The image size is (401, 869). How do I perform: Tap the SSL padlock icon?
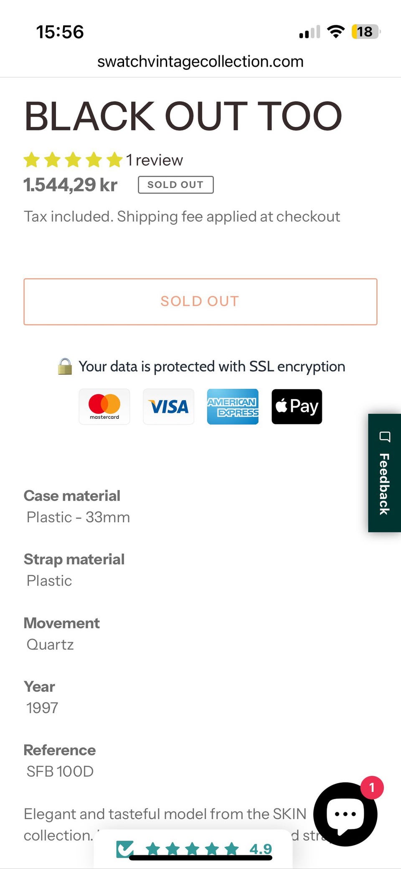point(65,367)
